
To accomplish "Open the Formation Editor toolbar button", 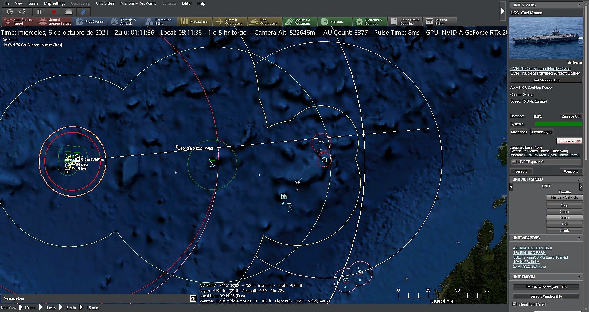I will coord(159,21).
